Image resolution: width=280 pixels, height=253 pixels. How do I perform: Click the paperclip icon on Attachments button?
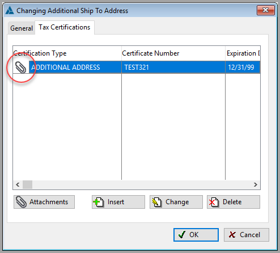tap(21, 202)
